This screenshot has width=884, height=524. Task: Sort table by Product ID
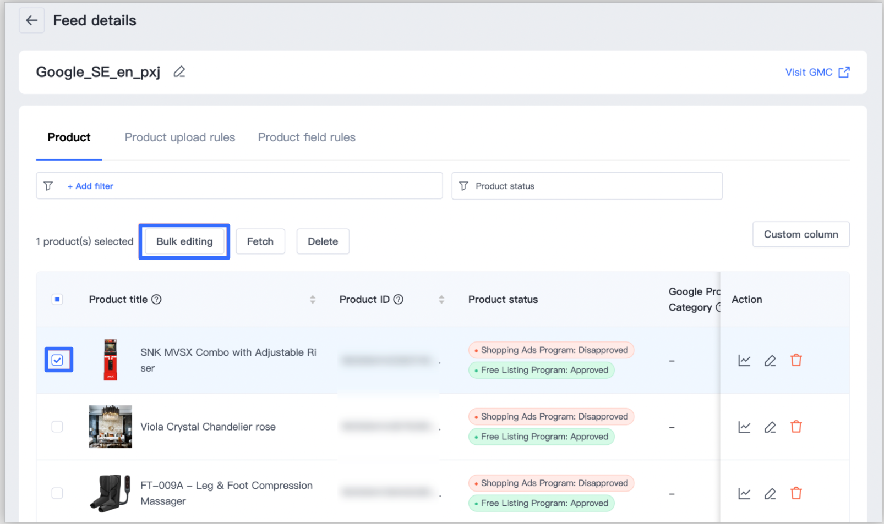[x=441, y=300]
